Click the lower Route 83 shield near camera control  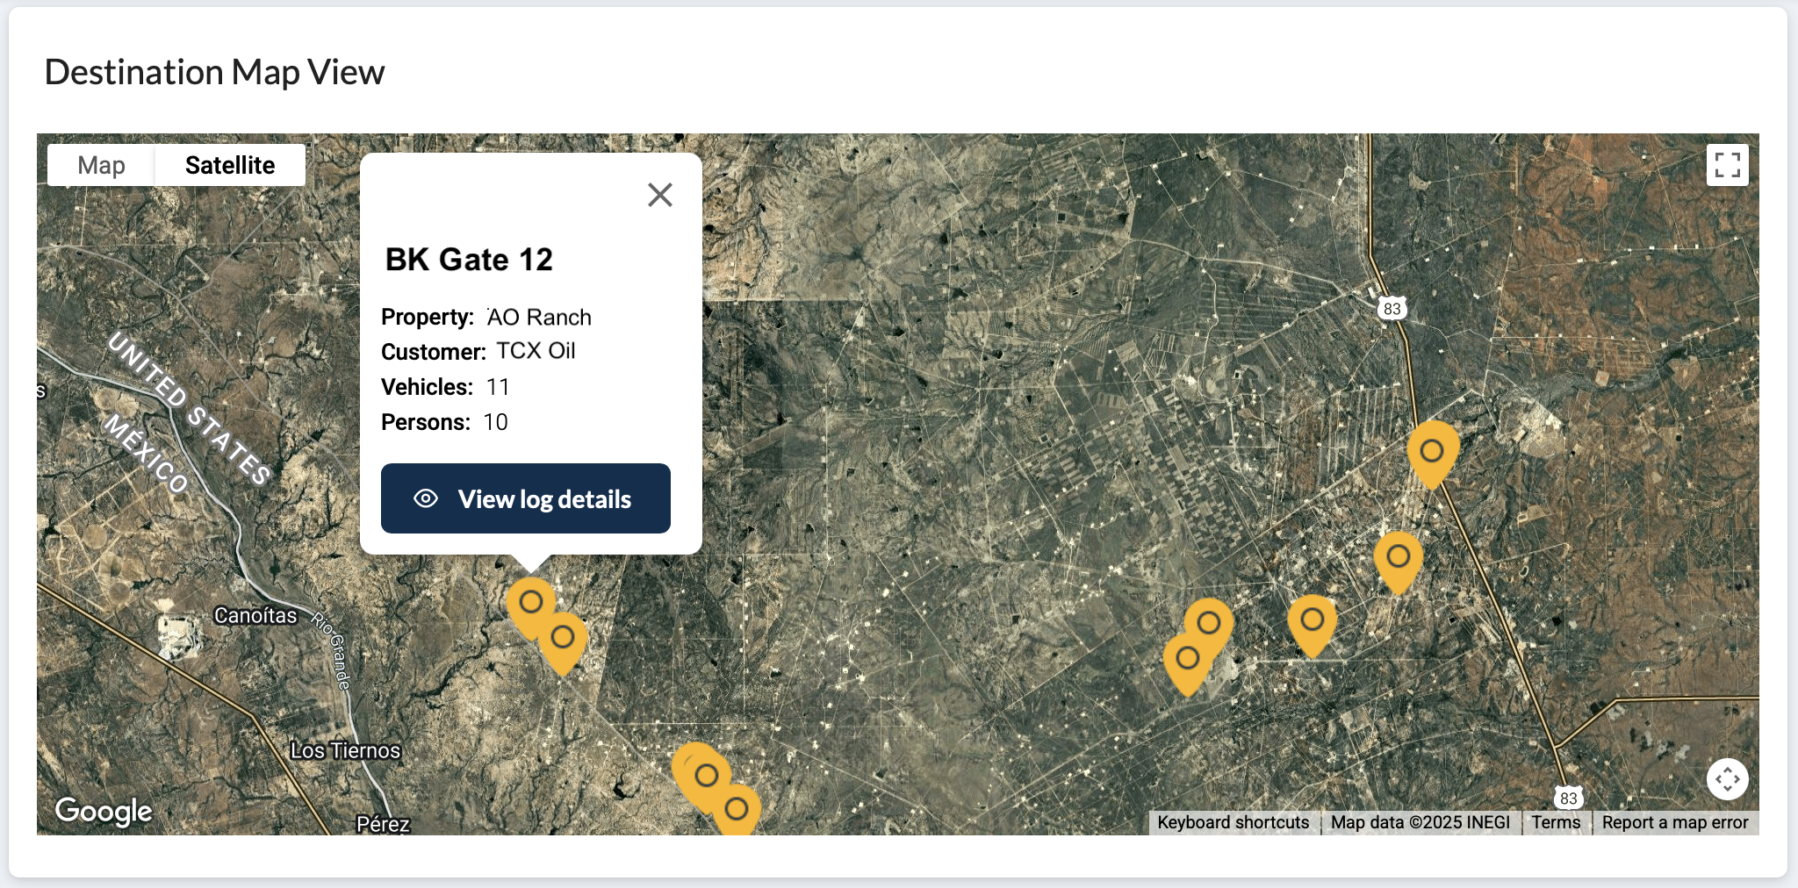1568,798
